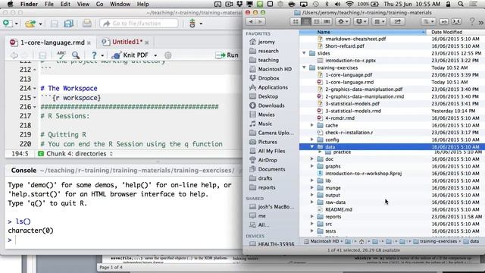Image resolution: width=485 pixels, height=273 pixels.
Task: Open the recent projects dropdown arrow
Action: point(40,24)
